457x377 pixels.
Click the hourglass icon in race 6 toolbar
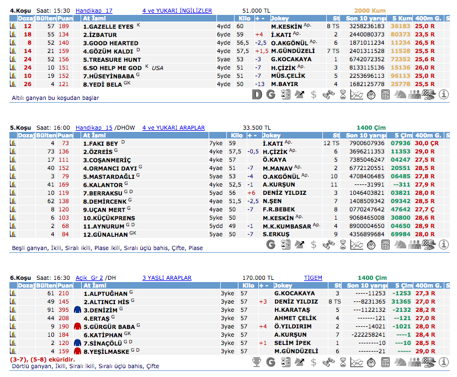tap(342, 362)
